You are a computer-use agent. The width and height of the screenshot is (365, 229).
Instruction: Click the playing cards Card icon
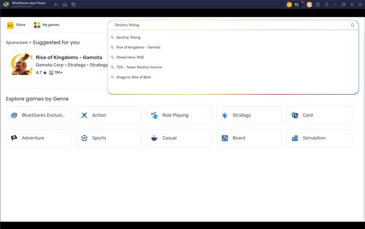[x=295, y=115]
